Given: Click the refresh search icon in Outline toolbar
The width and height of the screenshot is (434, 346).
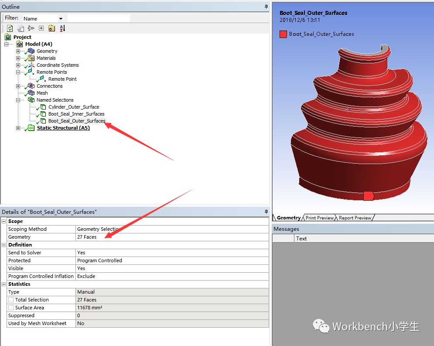Looking at the screenshot, I should point(10,28).
